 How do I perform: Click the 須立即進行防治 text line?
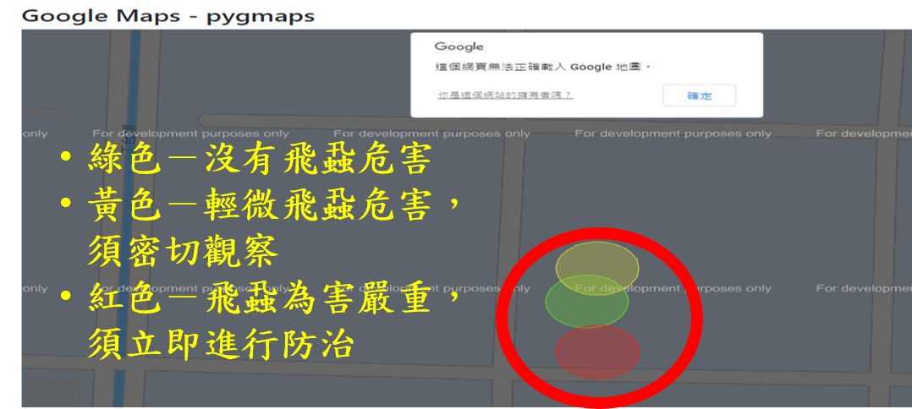(x=221, y=346)
